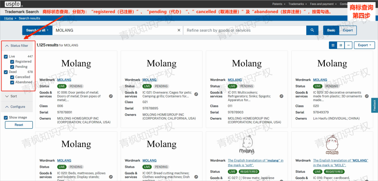
Task: Uncheck the Abandoned status filter
Action: coord(12,82)
